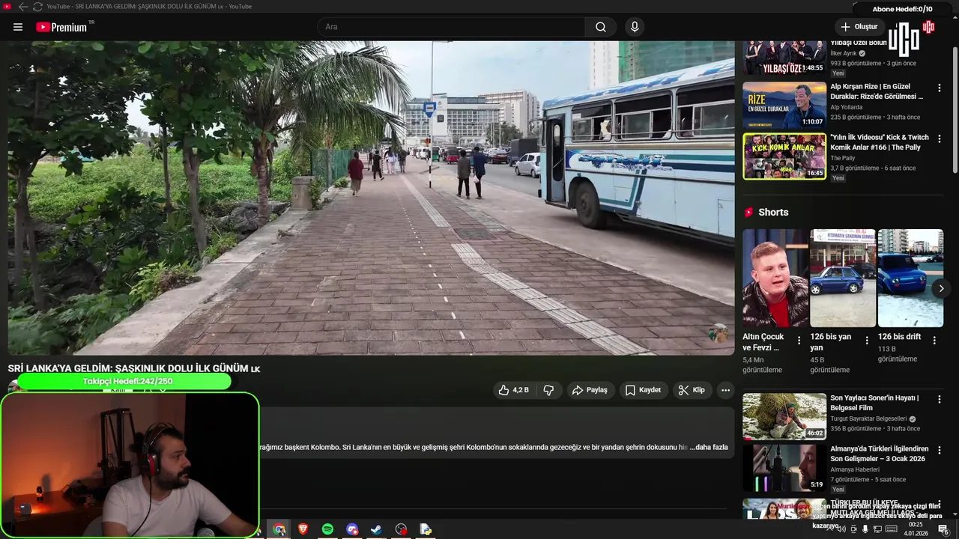
Task: Reload the page with refresh icon
Action: click(x=37, y=7)
